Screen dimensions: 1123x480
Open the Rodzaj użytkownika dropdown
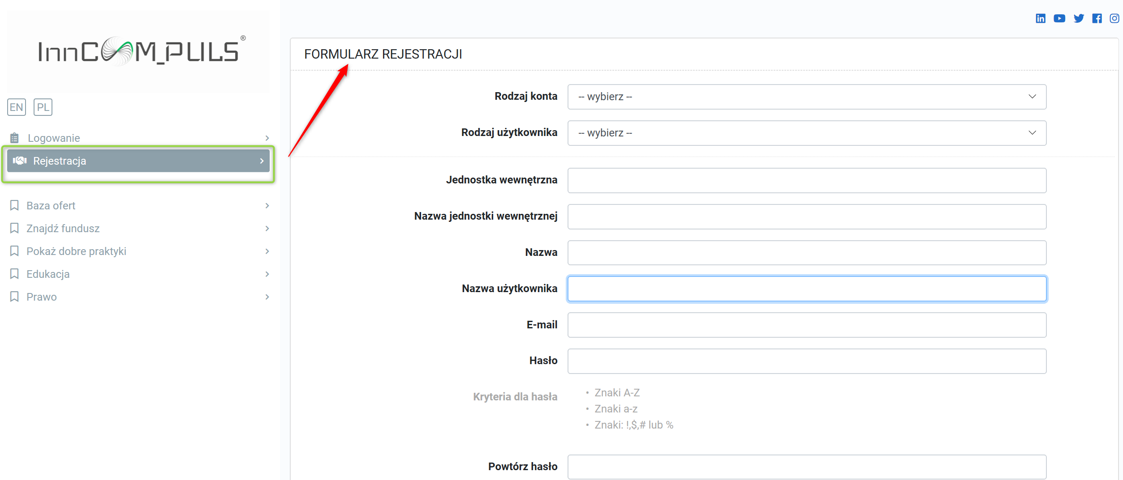(806, 133)
